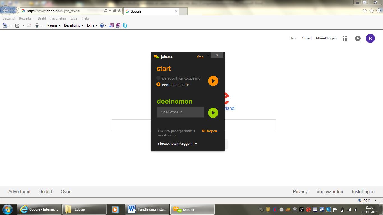The image size is (383, 215).
Task: Expand the Print options dropdown arrow
Action: (43, 25)
